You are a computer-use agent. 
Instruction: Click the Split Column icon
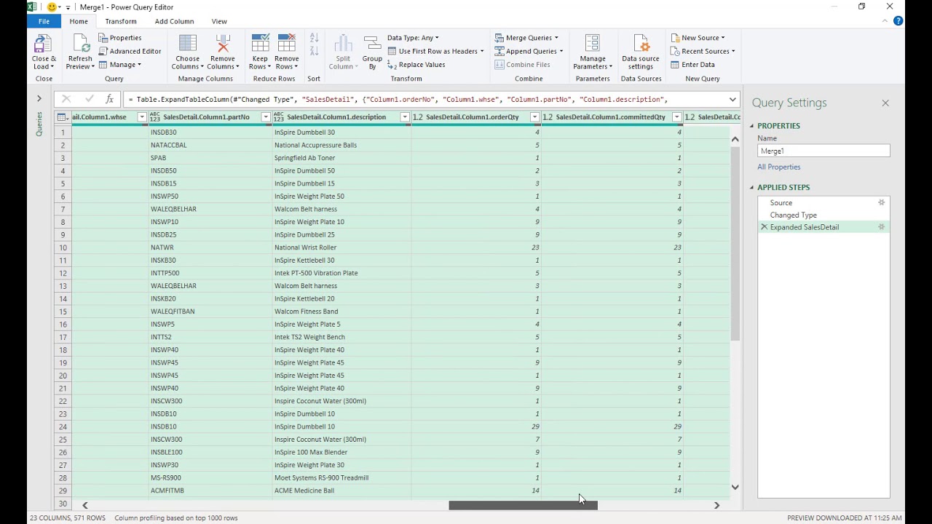click(343, 44)
